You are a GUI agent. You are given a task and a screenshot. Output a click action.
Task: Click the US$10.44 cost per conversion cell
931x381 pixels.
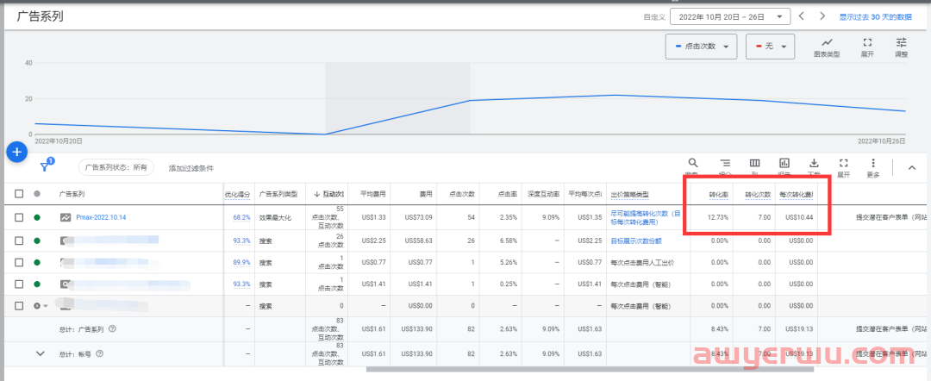point(798,218)
